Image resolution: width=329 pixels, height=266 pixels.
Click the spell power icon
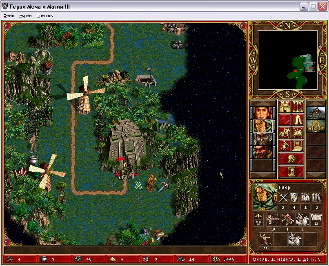[x=305, y=197]
